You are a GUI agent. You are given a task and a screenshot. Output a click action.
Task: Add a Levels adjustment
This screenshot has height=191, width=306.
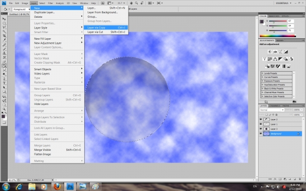point(275,52)
